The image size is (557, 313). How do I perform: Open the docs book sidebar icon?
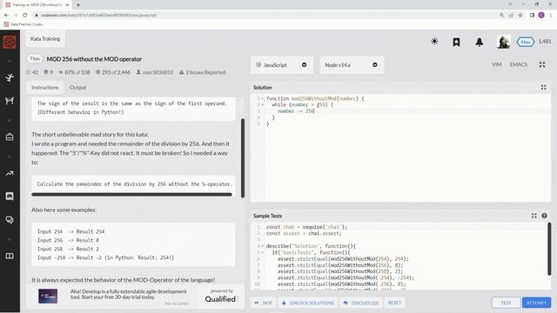(10, 256)
